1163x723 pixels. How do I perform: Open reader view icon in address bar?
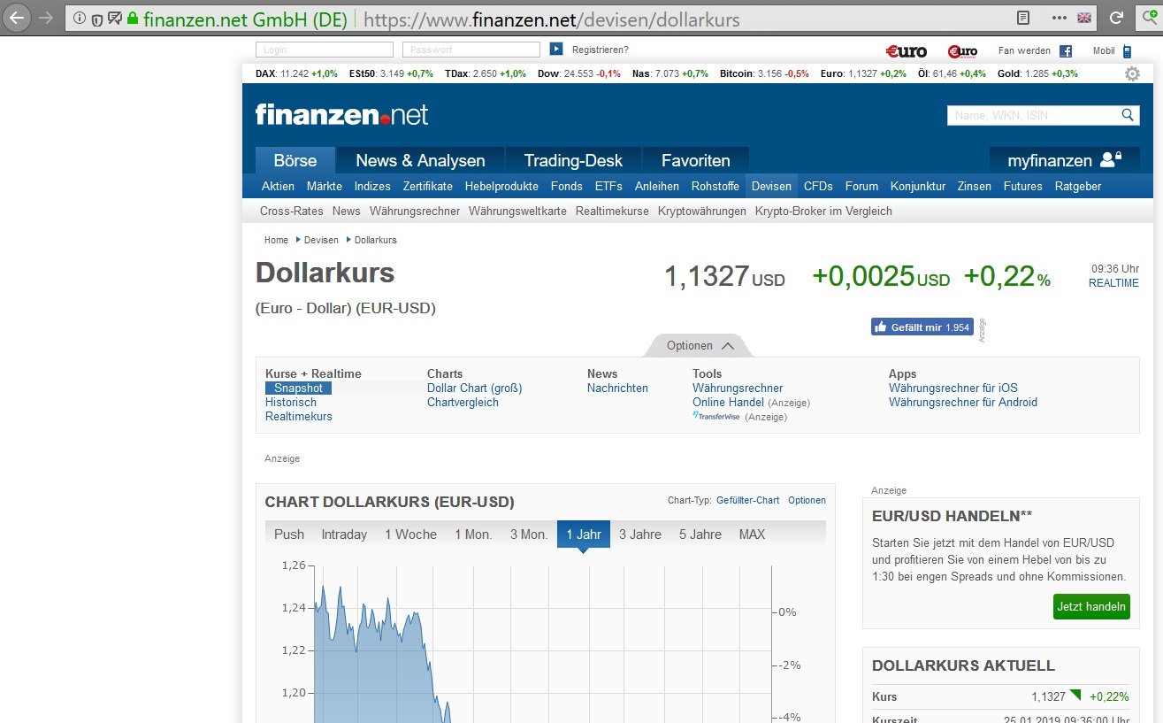pos(1023,18)
